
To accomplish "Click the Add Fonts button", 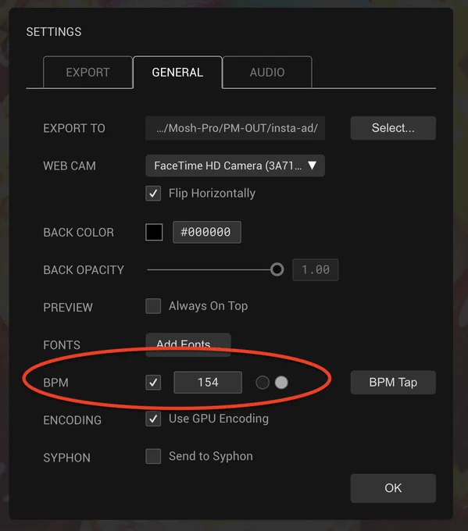I will pyautogui.click(x=188, y=344).
